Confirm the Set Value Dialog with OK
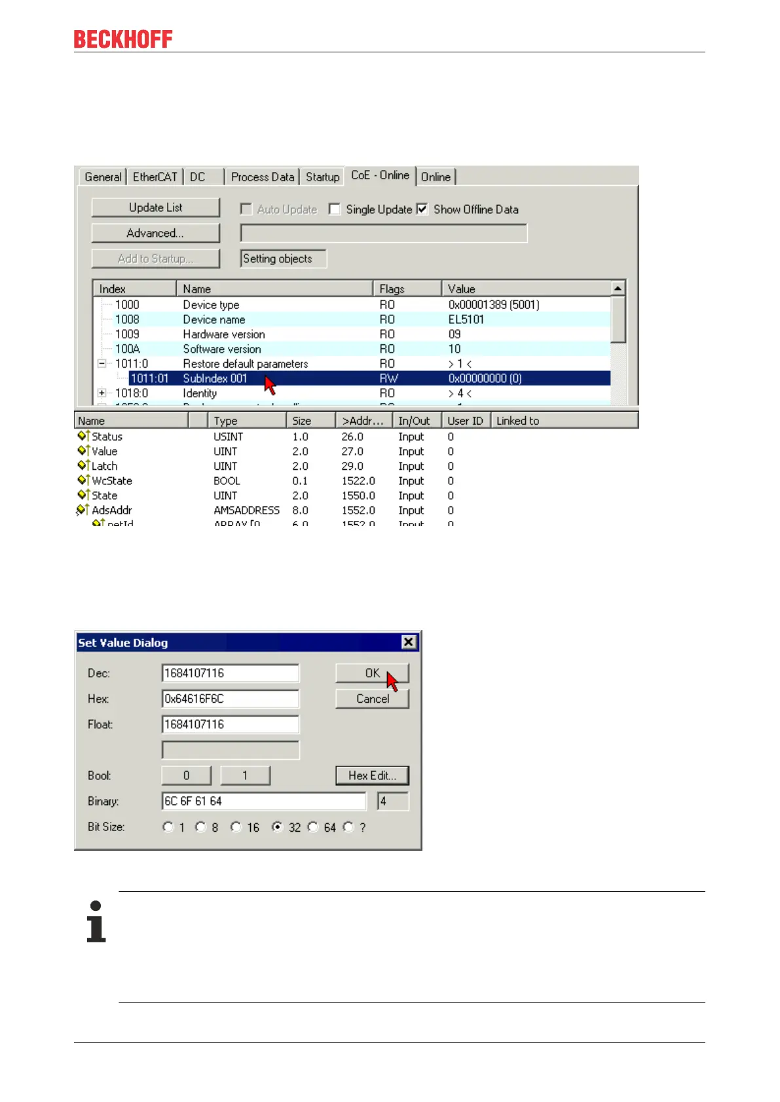This screenshot has width=780, height=1102. coord(373,673)
